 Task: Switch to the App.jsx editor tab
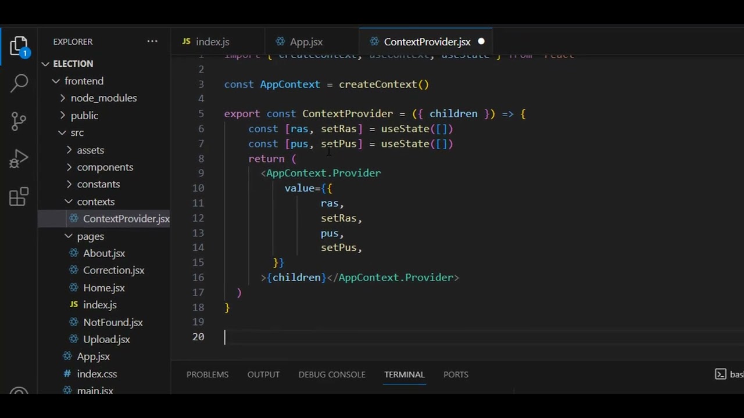pos(311,42)
